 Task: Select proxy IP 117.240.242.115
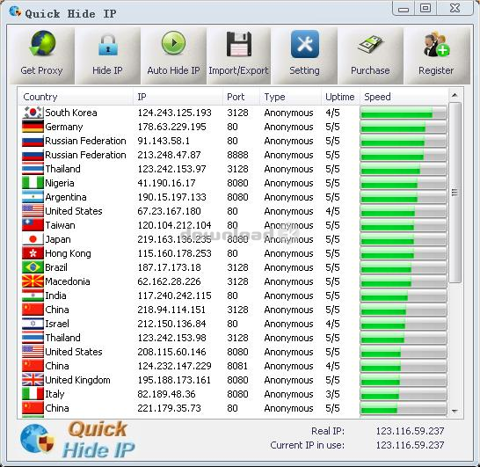pos(174,296)
